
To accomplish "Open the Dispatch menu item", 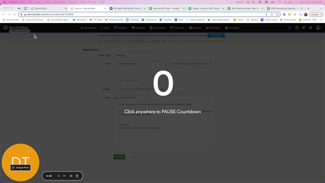I will pyautogui.click(x=138, y=28).
